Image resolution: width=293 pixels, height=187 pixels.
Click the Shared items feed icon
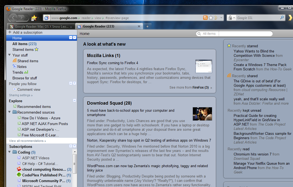pyautogui.click(x=15, y=61)
